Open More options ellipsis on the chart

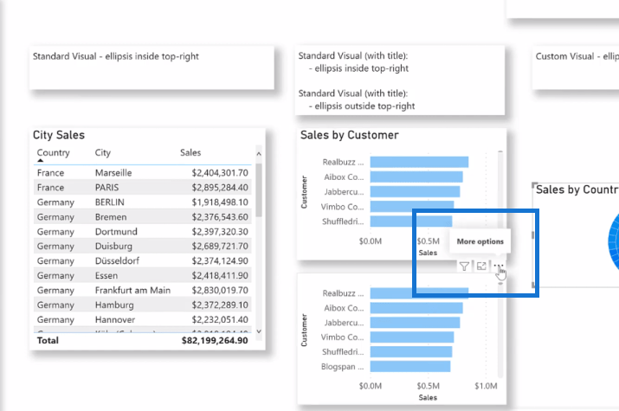[x=498, y=267]
